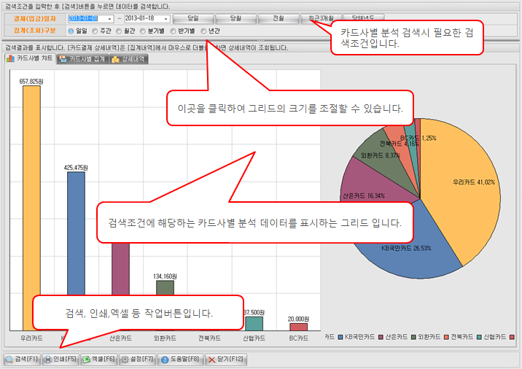Screen dimensions: 522x369
Task: Click the 전월 date range button
Action: tap(278, 18)
